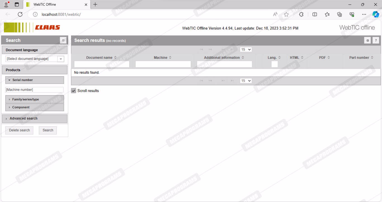Collapse the Serial number section
This screenshot has height=202, width=382.
(35, 80)
